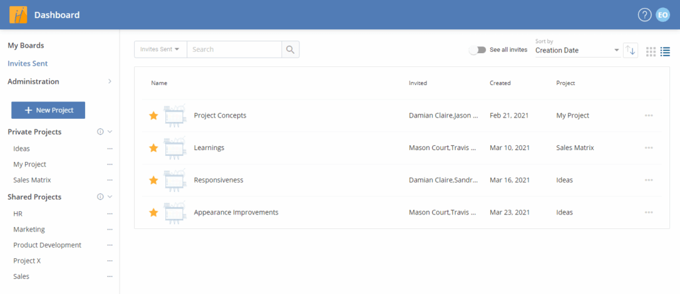
Task: Open the more options for Marketing project
Action: tap(110, 230)
